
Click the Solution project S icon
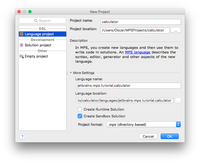tap(21, 45)
